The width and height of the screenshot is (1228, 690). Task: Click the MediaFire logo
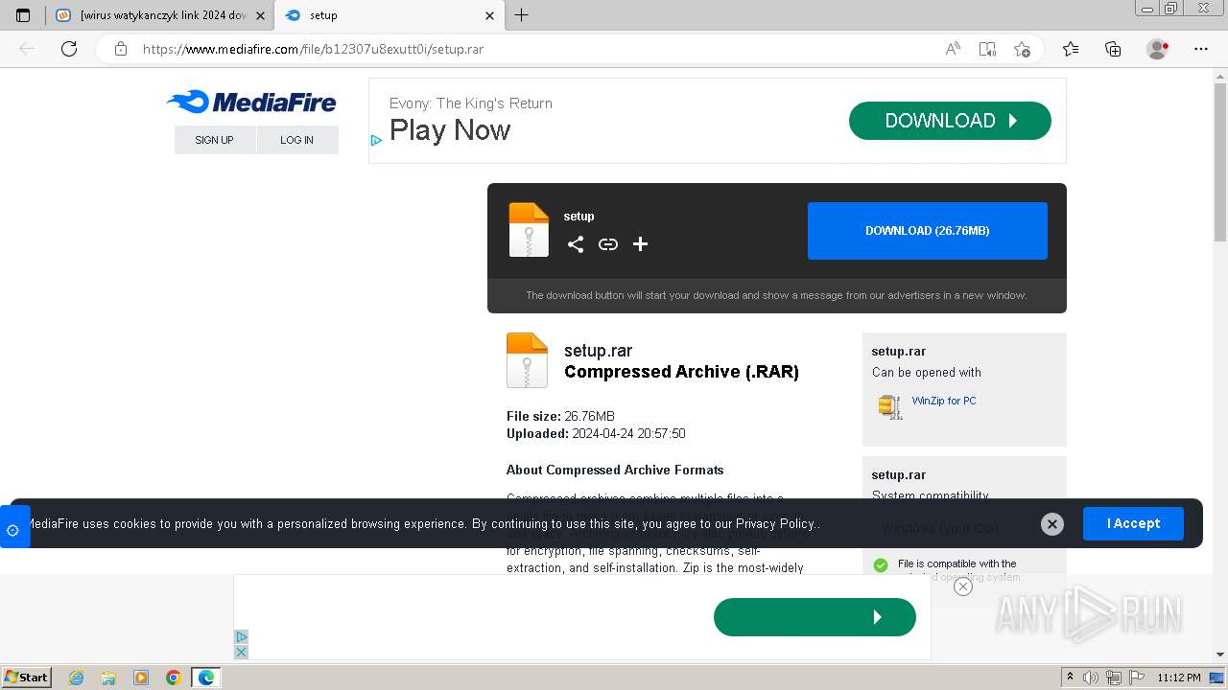point(250,102)
